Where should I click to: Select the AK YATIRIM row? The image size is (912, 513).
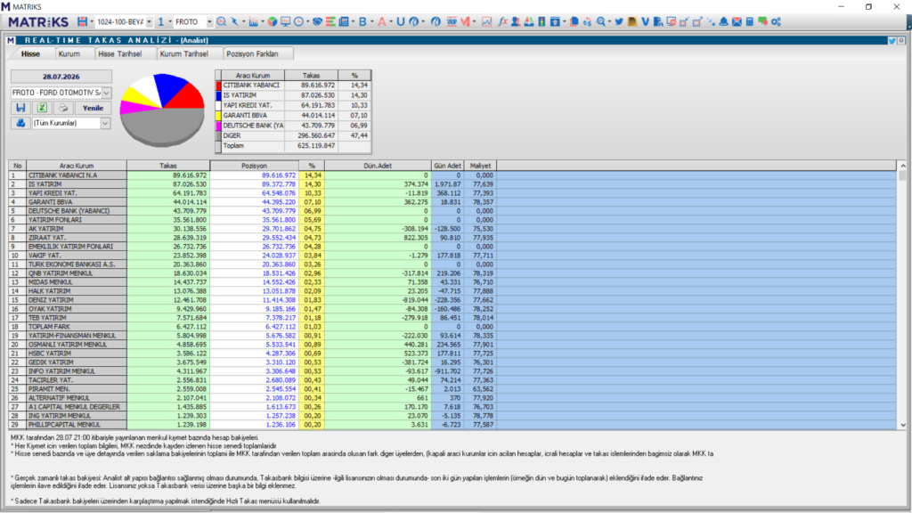(x=452, y=229)
